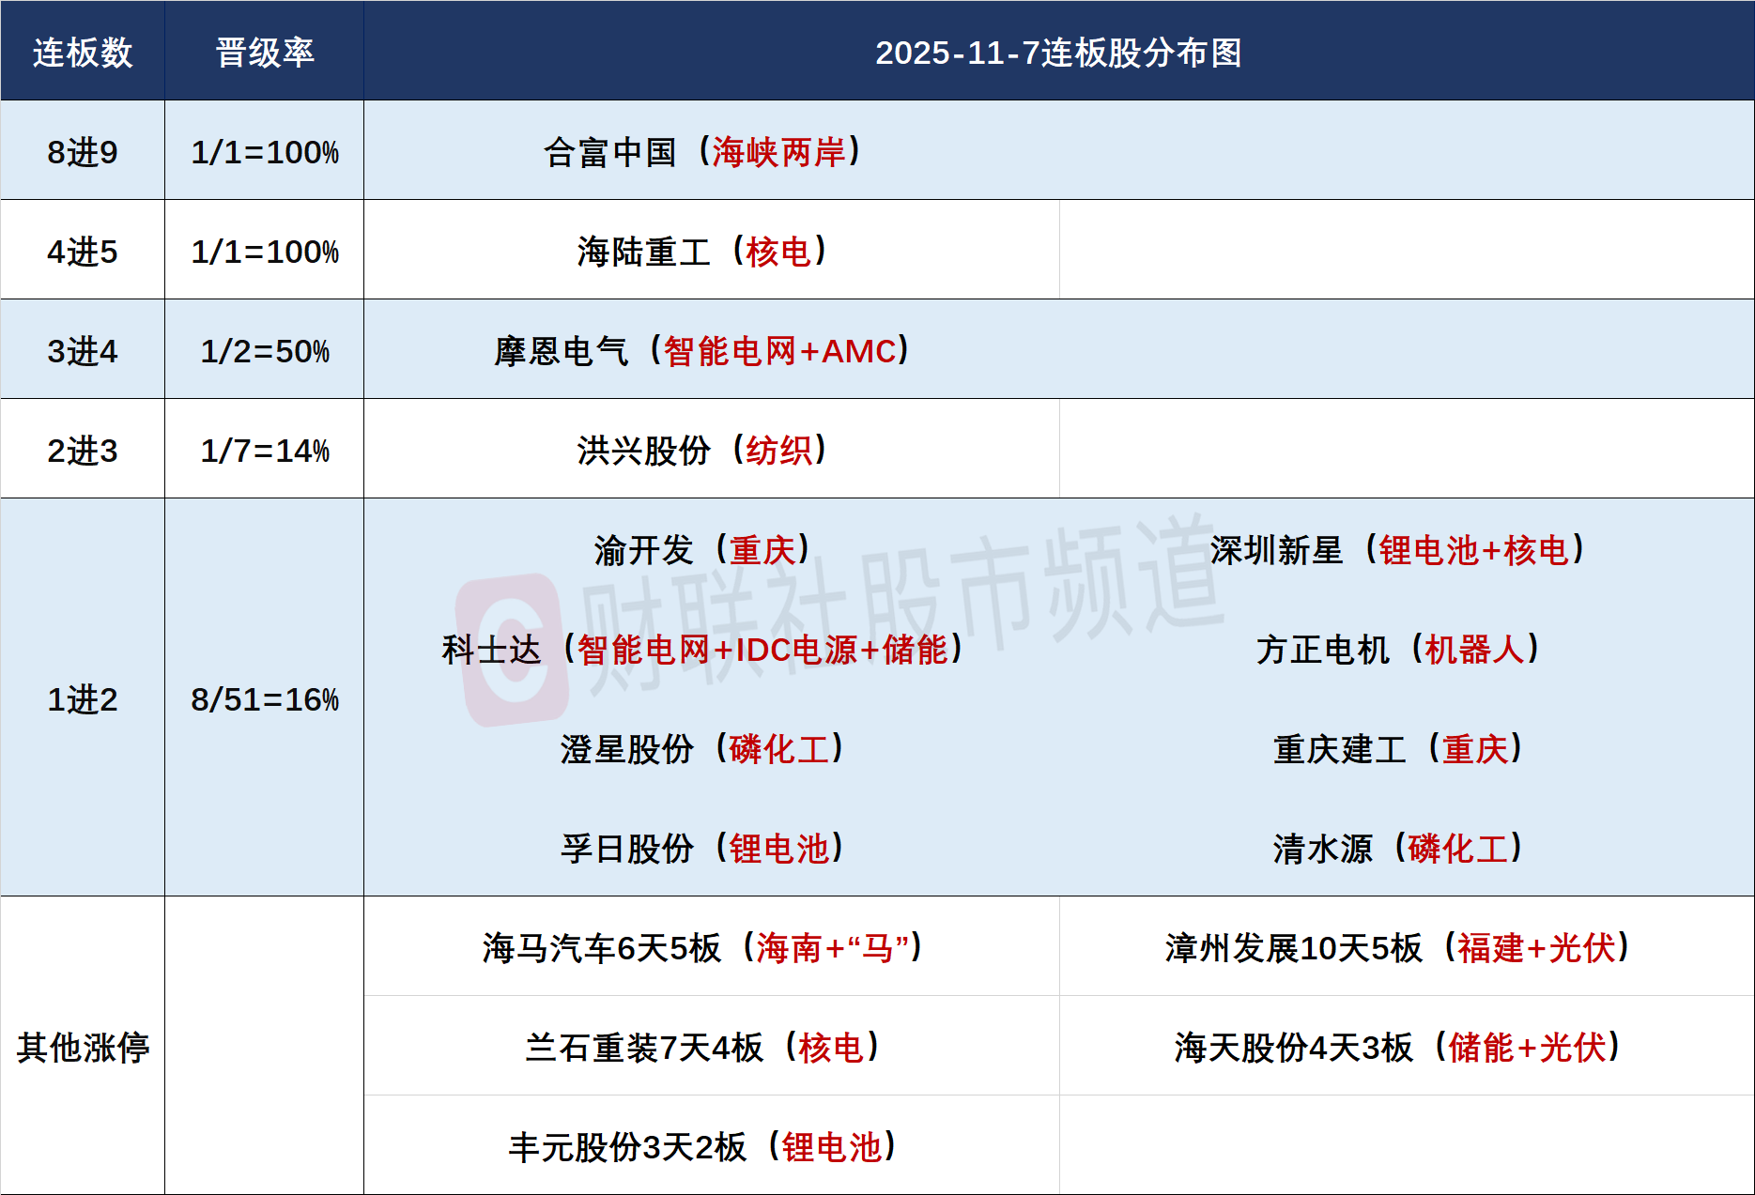The image size is (1755, 1195).
Task: Click the stock "清水源（磷化工）"
Action: click(x=1398, y=848)
